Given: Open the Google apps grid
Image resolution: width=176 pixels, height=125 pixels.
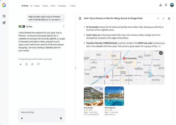Looking at the screenshot, I should 166,5.
